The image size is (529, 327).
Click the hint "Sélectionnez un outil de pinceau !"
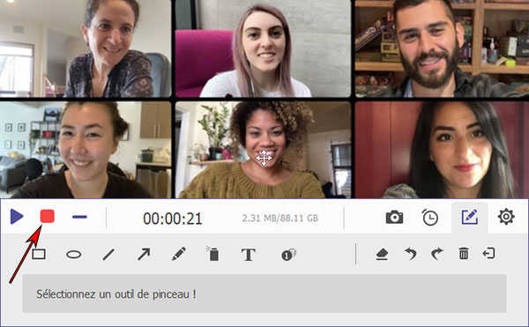coord(116,294)
